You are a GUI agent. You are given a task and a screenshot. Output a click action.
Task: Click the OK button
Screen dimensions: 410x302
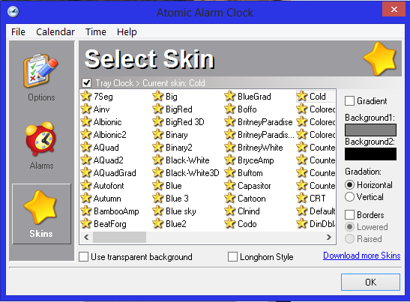coord(370,282)
